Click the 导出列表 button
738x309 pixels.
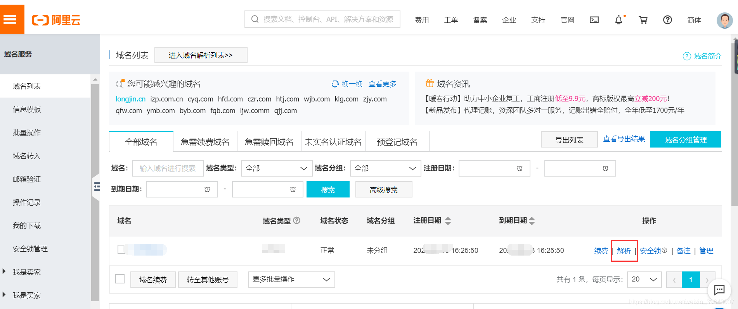[x=569, y=139]
